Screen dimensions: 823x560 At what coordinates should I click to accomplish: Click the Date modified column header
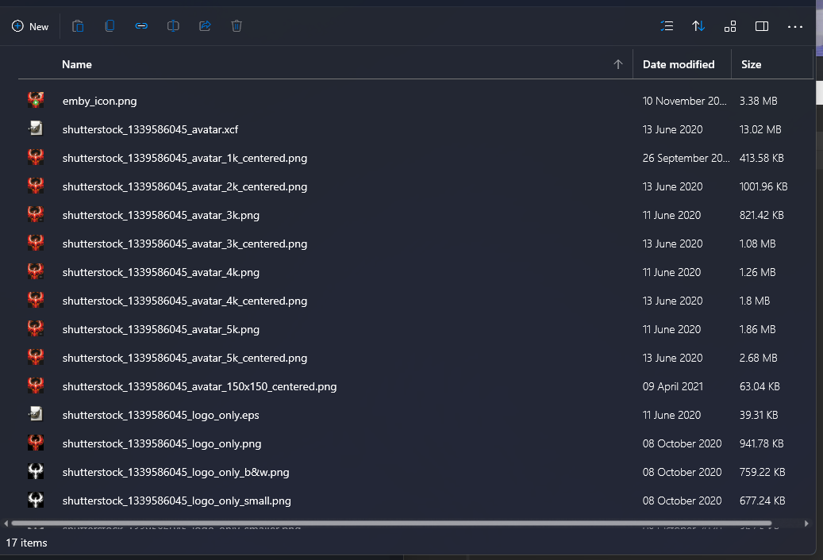679,64
